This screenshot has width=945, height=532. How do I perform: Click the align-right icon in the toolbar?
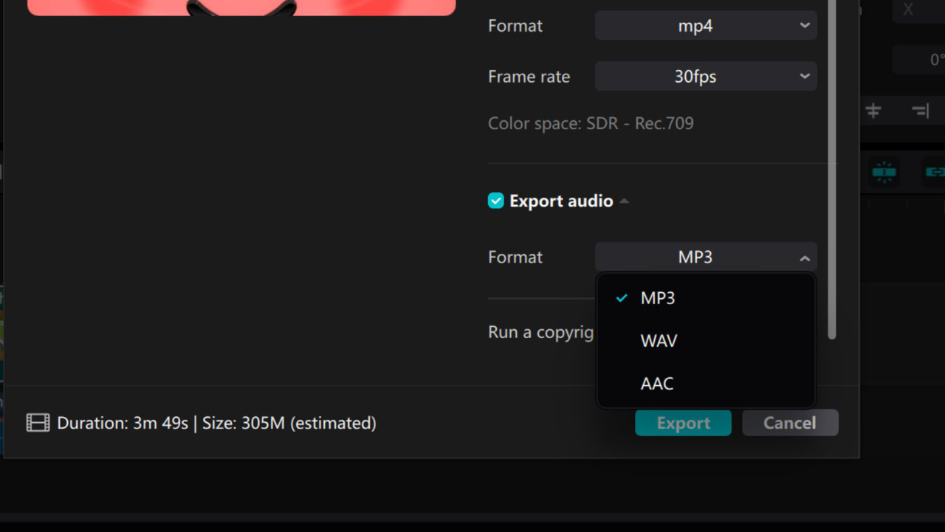coord(920,111)
